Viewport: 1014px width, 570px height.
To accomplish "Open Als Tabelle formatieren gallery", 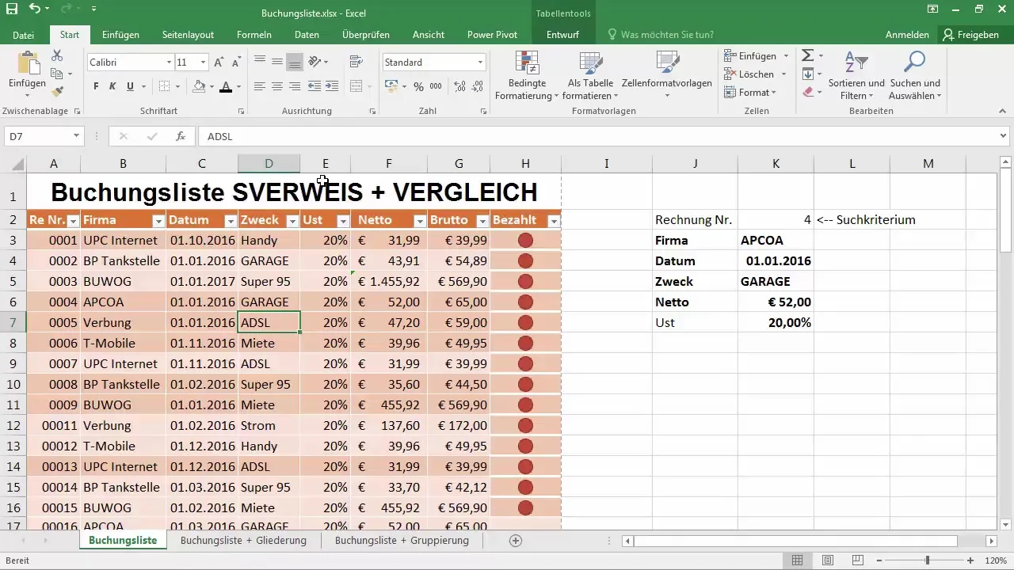I will [591, 76].
